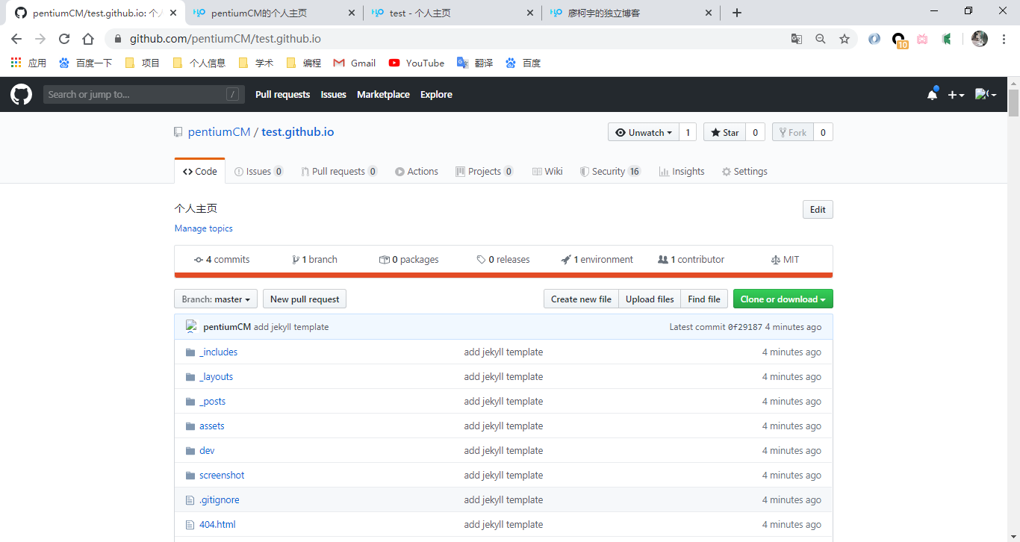The image size is (1020, 542).
Task: Switch to the 廖柯宇的独立博客 browser tab
Action: (x=604, y=13)
